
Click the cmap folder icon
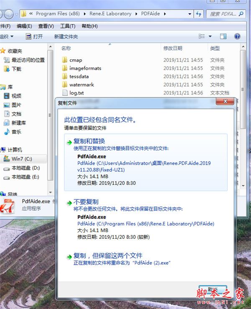pos(64,60)
